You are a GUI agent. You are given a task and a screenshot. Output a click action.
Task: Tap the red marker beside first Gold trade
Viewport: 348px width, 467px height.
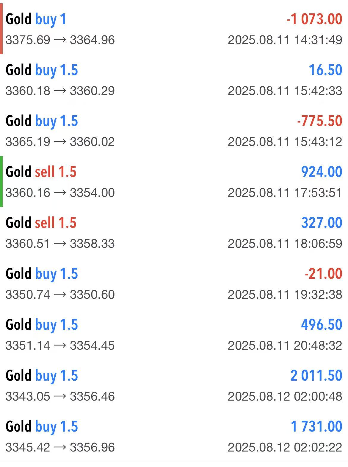(x=1, y=29)
